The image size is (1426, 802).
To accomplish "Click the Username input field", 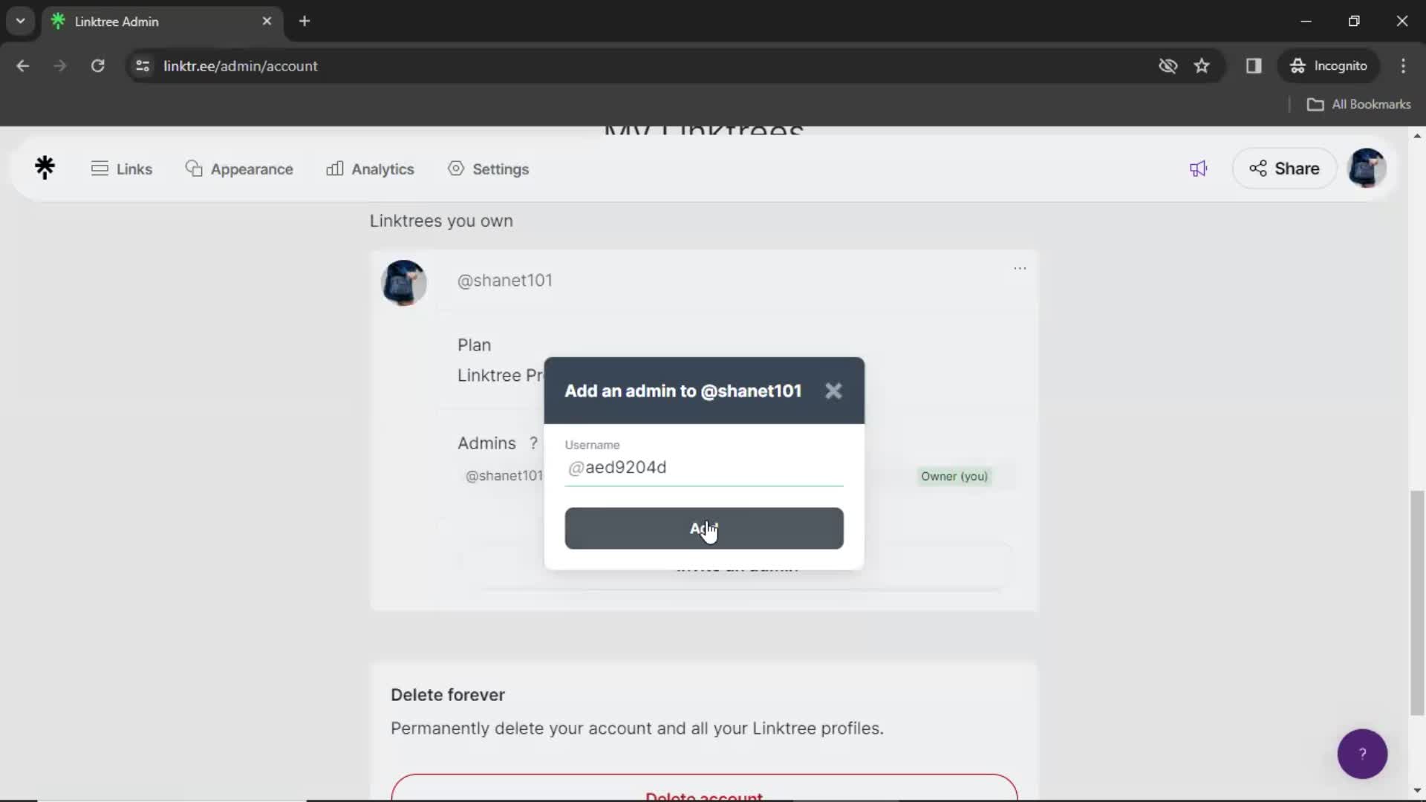I will [703, 467].
